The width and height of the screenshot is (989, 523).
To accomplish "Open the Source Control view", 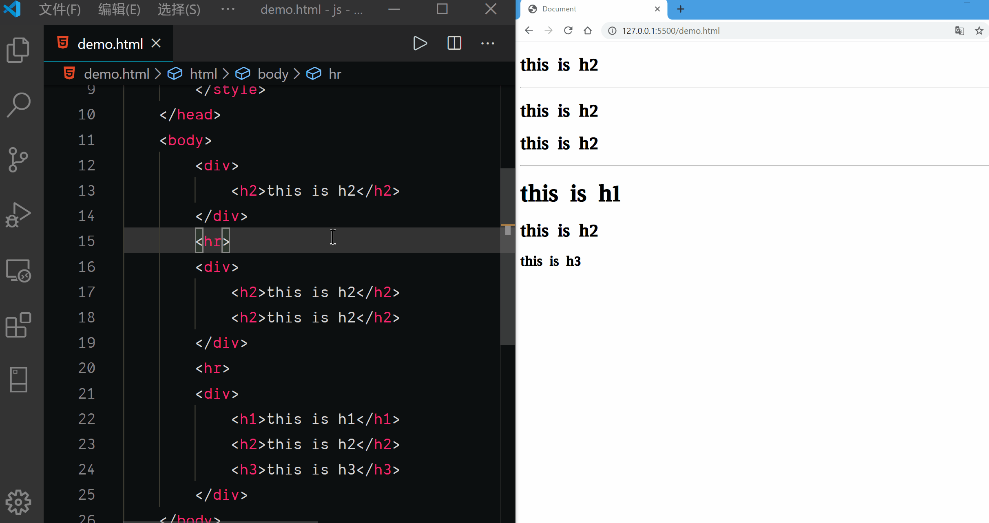I will coord(18,159).
